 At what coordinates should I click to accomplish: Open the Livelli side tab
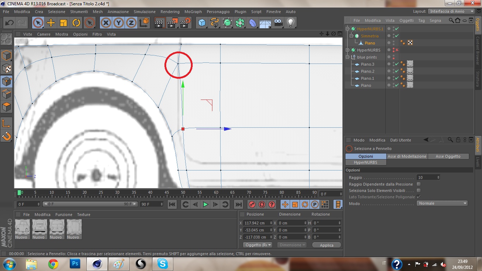[x=478, y=162]
